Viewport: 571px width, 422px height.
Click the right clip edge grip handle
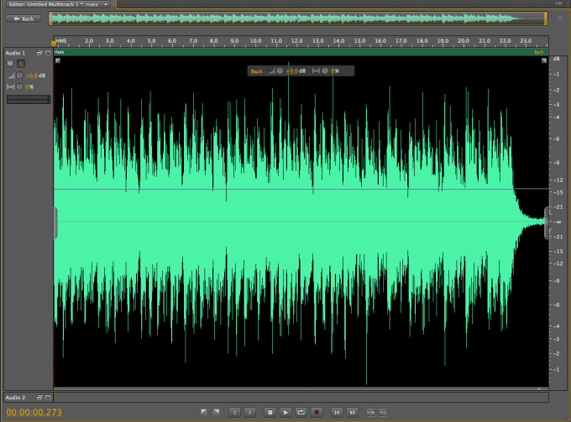tap(547, 223)
